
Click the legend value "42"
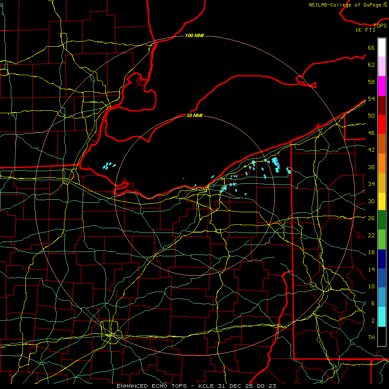[371, 150]
